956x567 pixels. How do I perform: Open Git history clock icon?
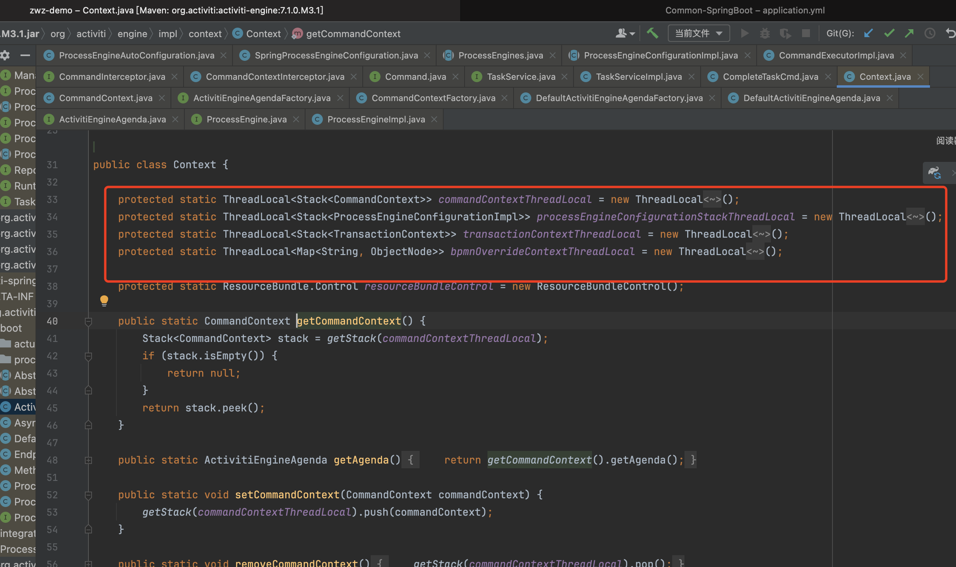click(x=930, y=33)
